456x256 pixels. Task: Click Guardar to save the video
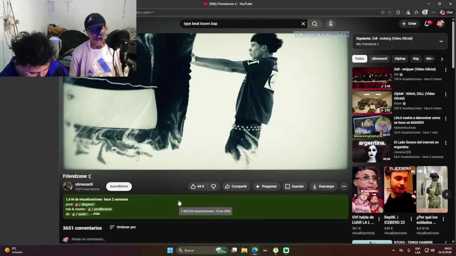(295, 186)
